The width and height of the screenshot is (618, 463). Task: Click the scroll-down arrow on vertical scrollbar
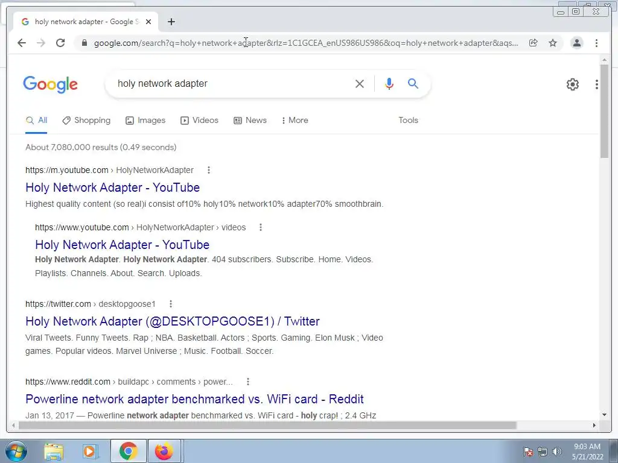(604, 415)
